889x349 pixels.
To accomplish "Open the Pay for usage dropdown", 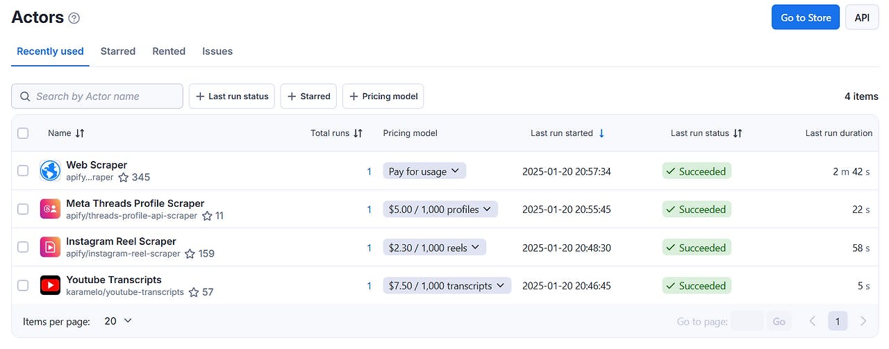I will pos(424,171).
